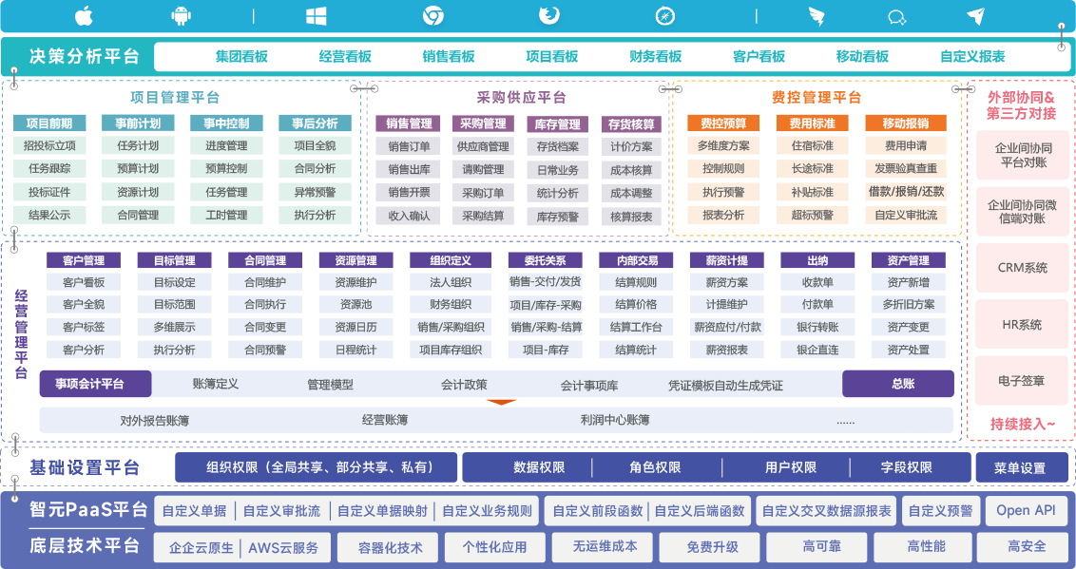Click the paper plane icon
1076x569 pixels.
click(x=975, y=15)
